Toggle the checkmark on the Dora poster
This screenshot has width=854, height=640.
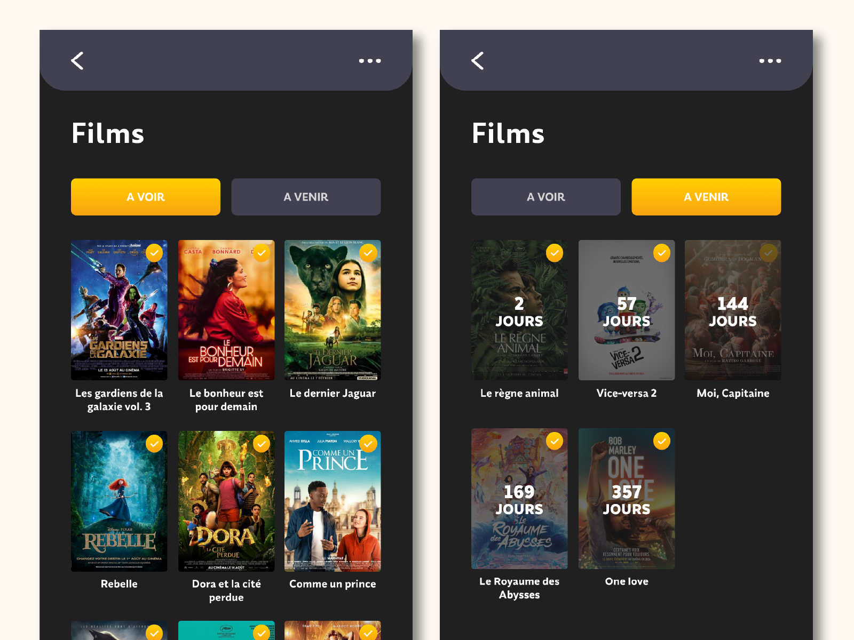(x=261, y=444)
